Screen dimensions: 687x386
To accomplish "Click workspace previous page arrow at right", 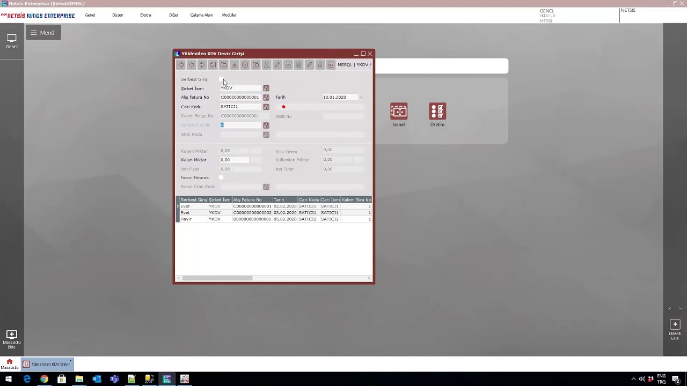I will pos(670,309).
